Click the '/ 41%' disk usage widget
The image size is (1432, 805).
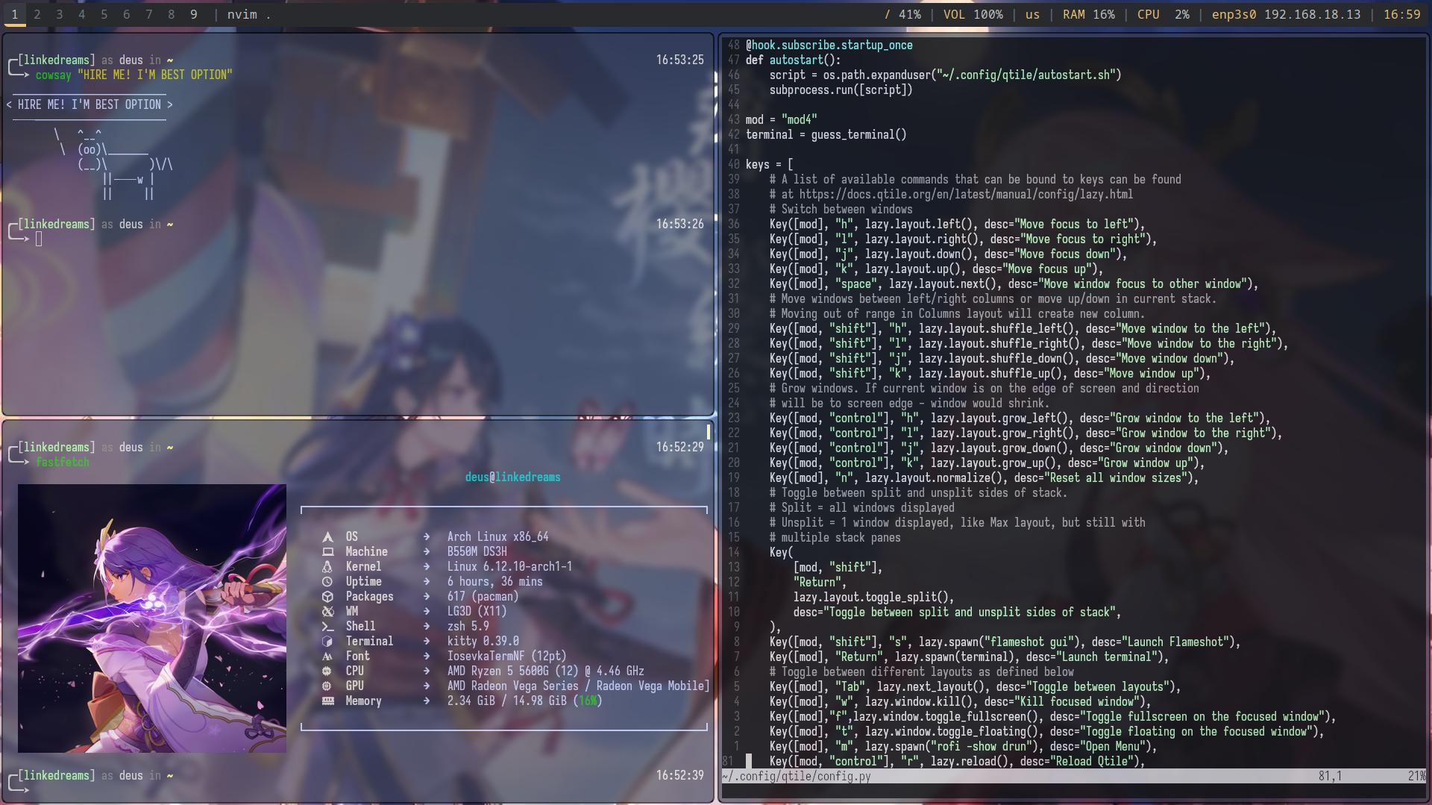(902, 14)
